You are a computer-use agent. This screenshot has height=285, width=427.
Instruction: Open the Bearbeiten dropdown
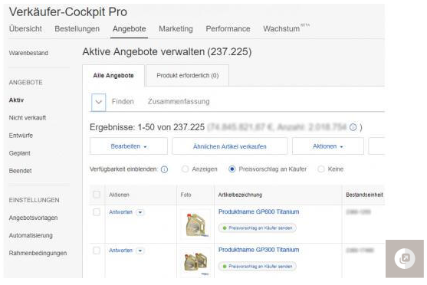click(x=129, y=146)
